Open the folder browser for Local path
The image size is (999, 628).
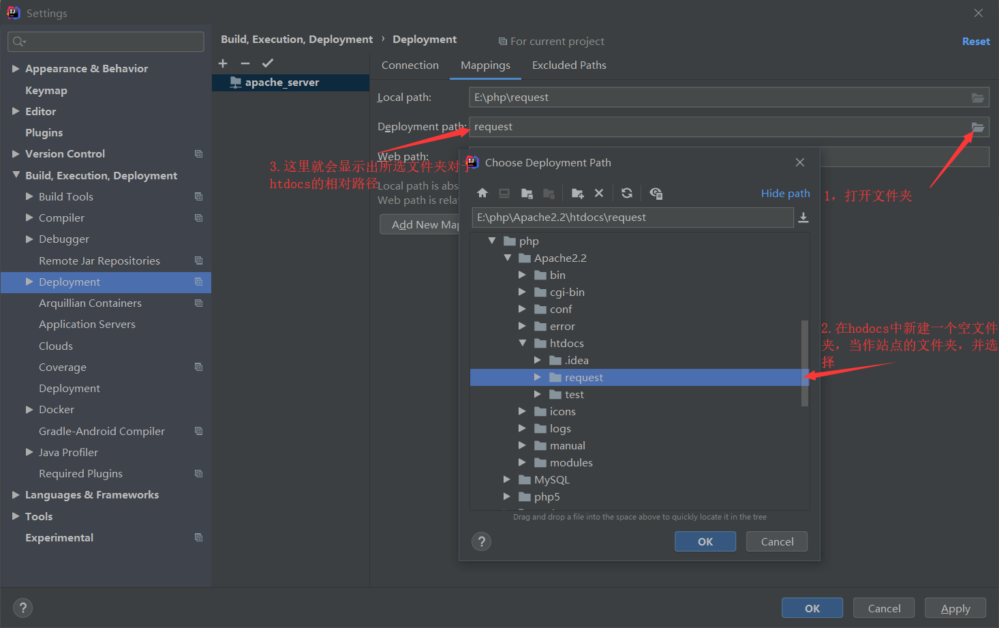click(x=977, y=97)
